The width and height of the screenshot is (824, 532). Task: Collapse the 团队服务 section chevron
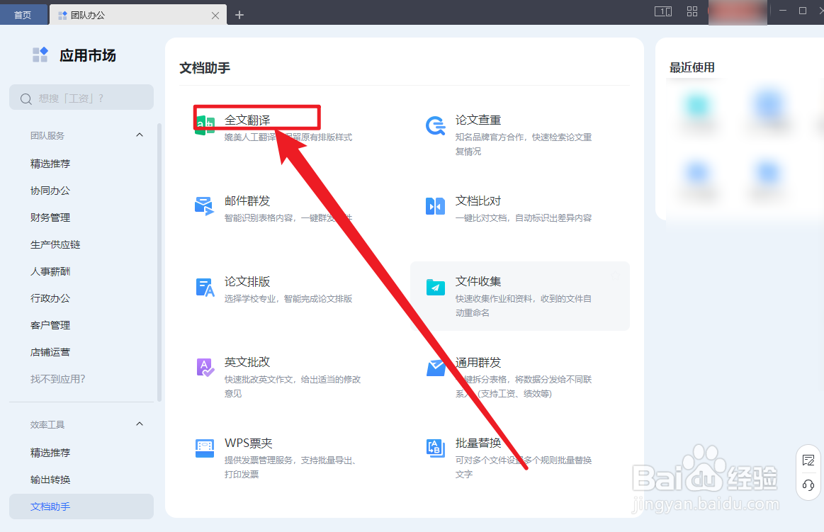tap(140, 135)
